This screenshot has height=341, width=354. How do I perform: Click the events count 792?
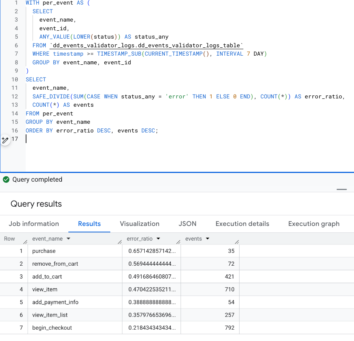tap(230, 328)
